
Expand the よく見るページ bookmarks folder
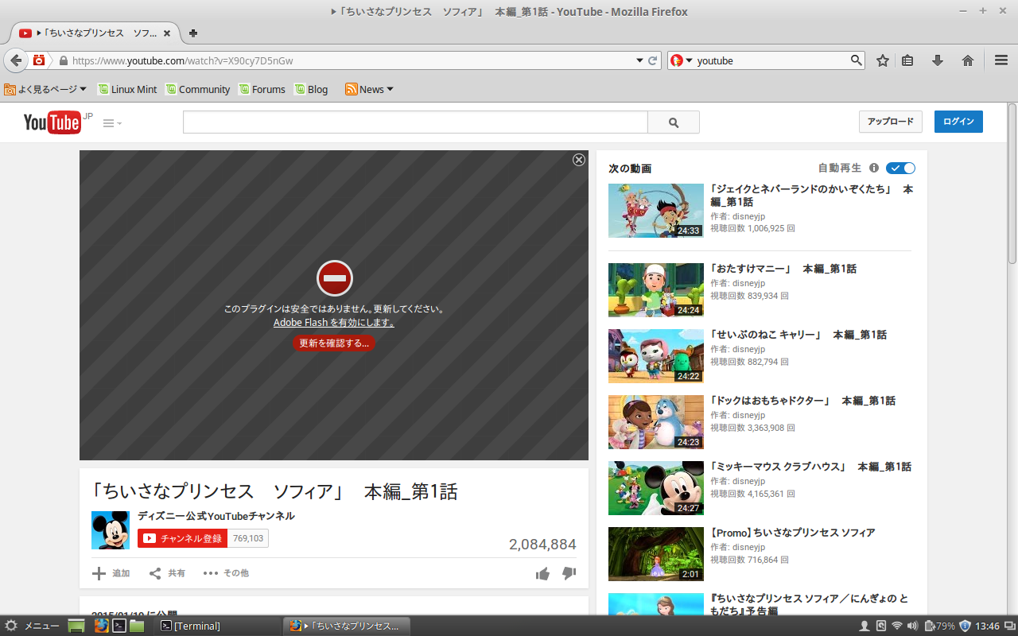46,89
